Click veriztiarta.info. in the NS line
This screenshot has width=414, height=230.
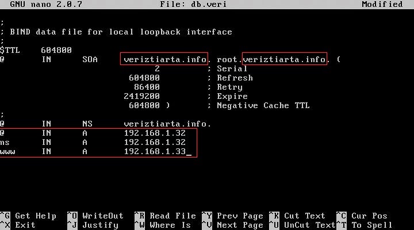tap(167, 124)
